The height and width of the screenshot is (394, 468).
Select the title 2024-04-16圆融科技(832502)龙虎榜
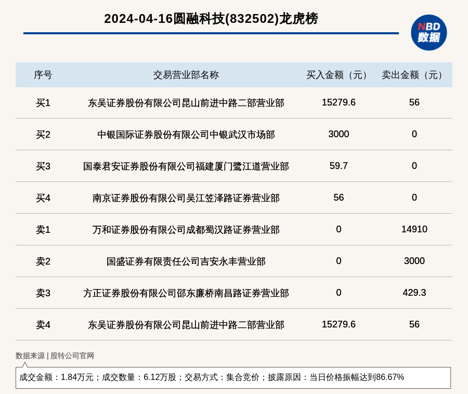coord(211,19)
